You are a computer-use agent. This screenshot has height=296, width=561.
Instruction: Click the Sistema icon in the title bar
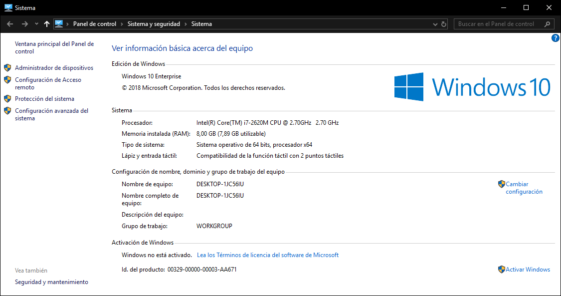pos(7,8)
